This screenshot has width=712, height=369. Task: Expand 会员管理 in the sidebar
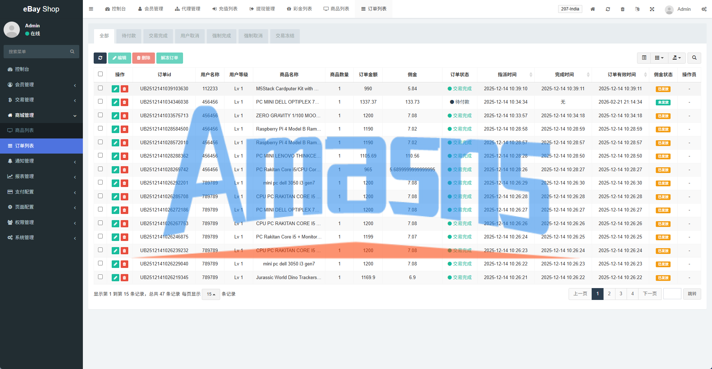41,85
